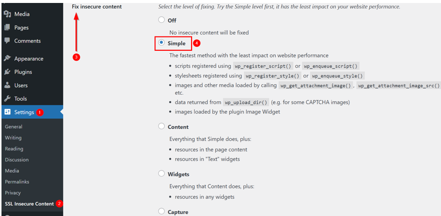Image resolution: width=441 pixels, height=216 pixels.
Task: Click 'Select the level of fixing' description text
Action: pyautogui.click(x=279, y=6)
